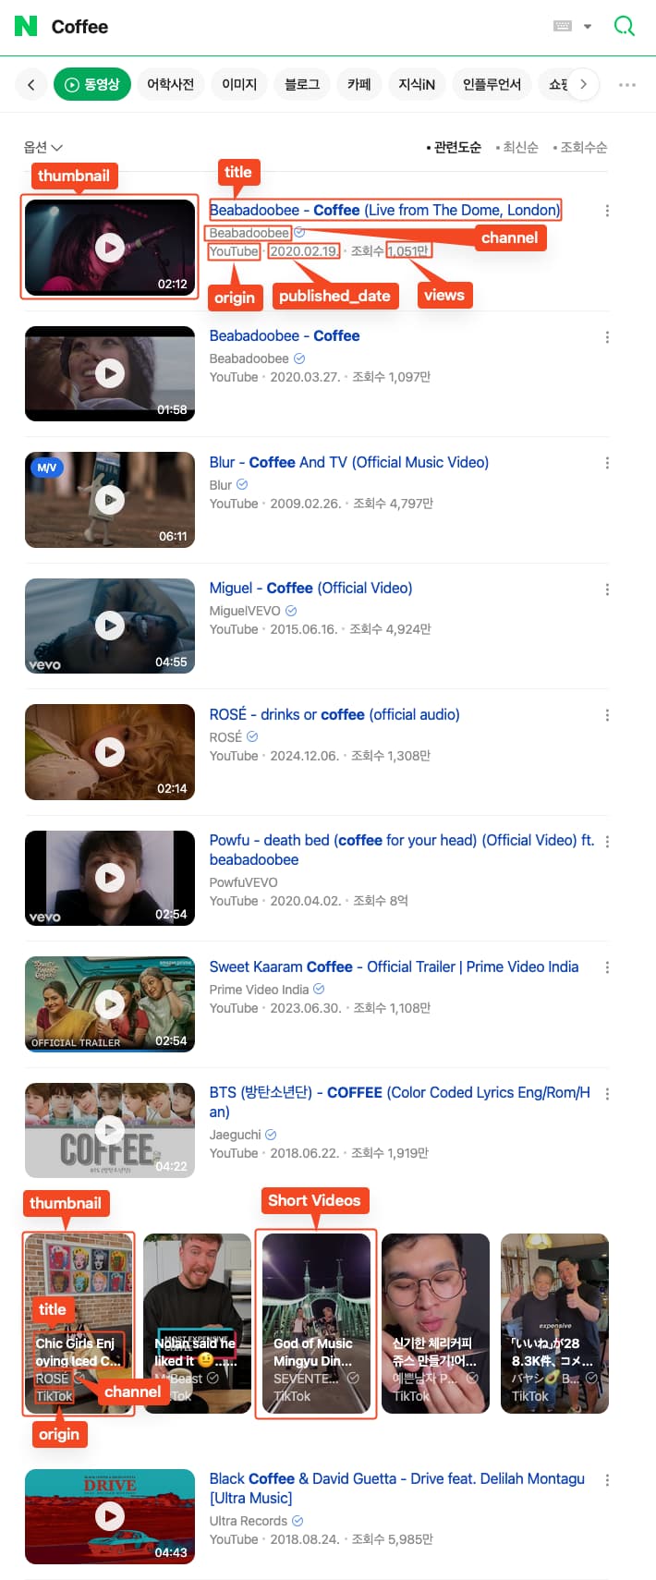Open Powfu - death bed title link

pos(401,850)
